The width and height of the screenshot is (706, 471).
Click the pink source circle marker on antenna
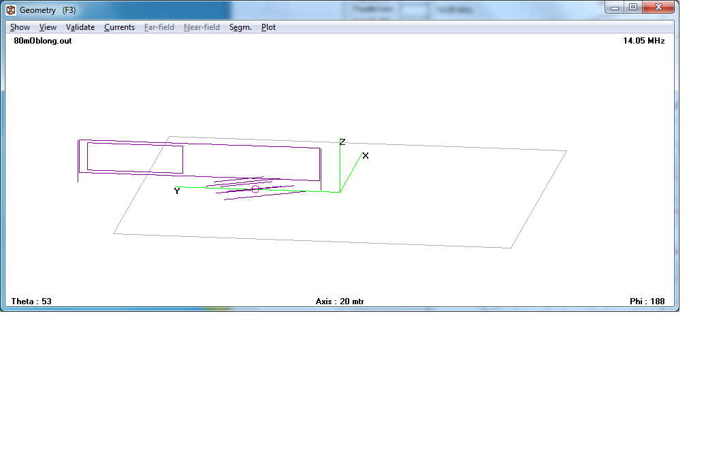coord(255,190)
